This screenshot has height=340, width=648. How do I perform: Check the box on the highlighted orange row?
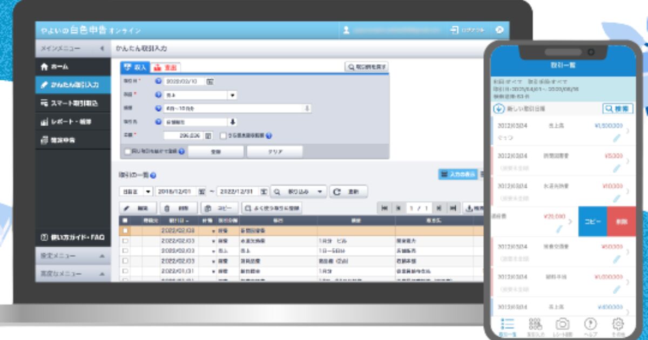(125, 231)
